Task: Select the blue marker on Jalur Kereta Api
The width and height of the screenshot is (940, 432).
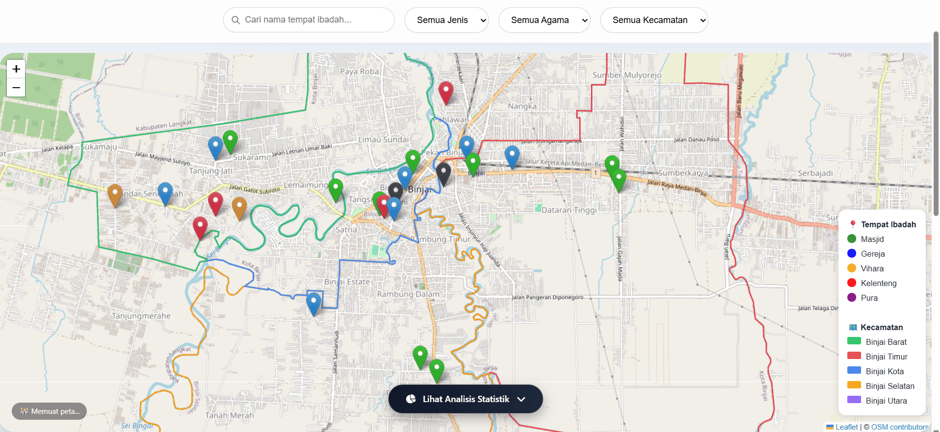Action: (x=512, y=157)
